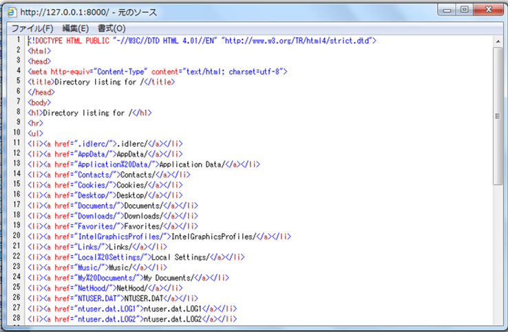Image resolution: width=508 pixels, height=332 pixels.
Task: Click the Music/ entry line
Action: (97, 268)
